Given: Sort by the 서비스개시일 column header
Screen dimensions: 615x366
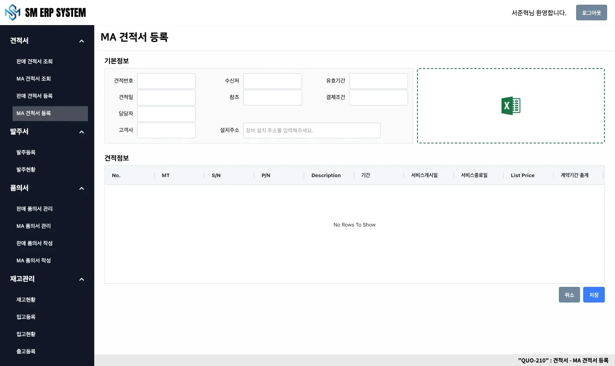Looking at the screenshot, I should click(429, 175).
